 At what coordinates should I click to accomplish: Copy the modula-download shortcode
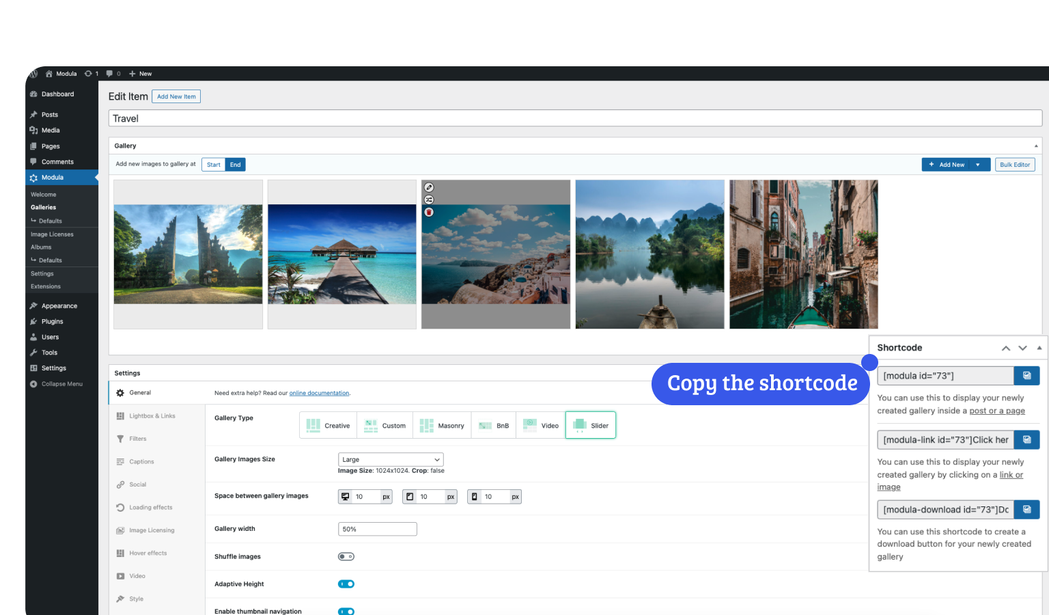[x=1026, y=509]
